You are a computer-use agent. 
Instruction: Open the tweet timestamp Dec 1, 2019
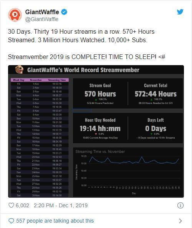tap(61, 205)
